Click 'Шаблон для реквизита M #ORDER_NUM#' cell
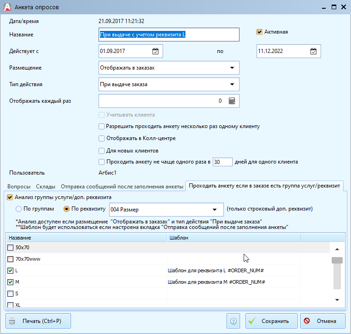 (234, 282)
